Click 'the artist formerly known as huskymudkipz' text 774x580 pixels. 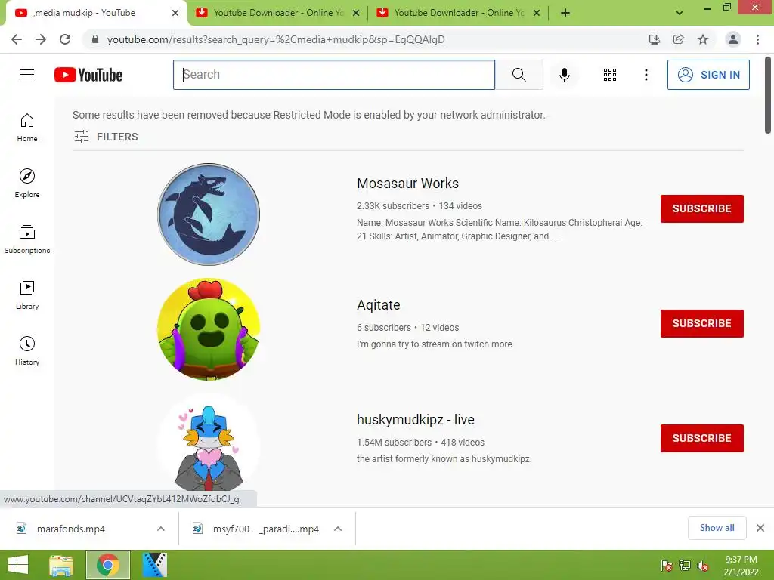click(444, 459)
